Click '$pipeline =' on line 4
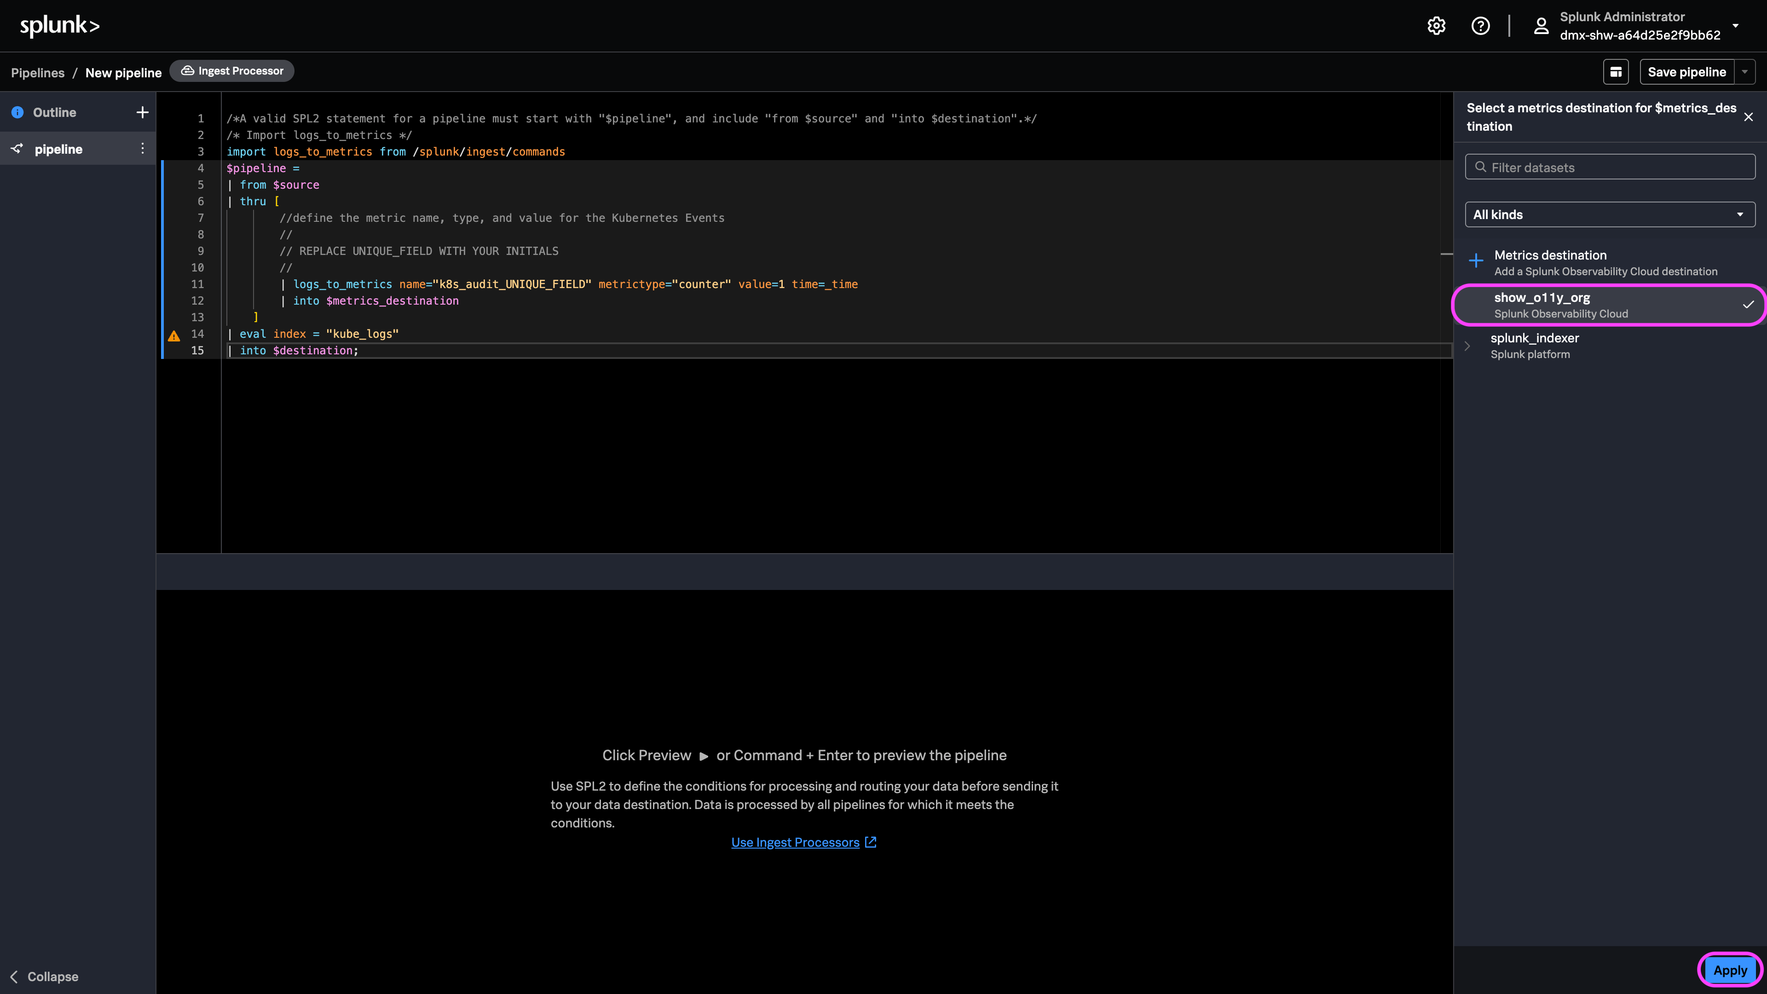 click(x=263, y=168)
